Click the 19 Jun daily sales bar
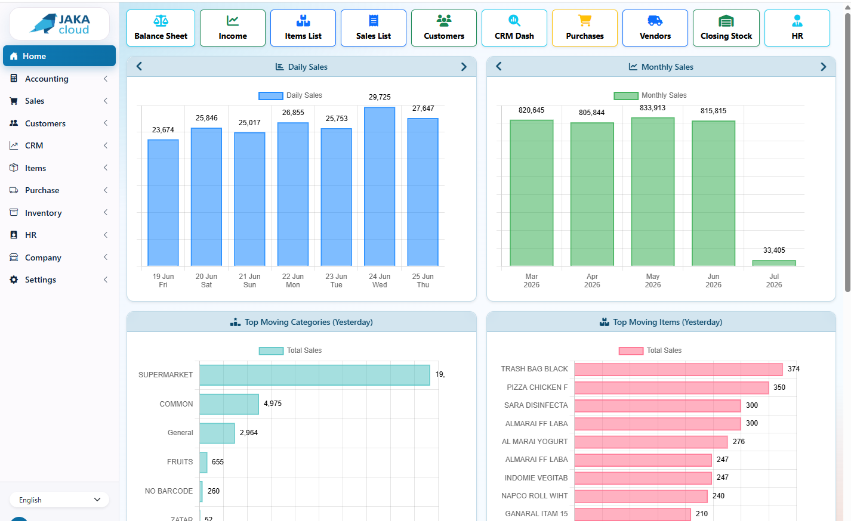The width and height of the screenshot is (851, 521). point(163,203)
